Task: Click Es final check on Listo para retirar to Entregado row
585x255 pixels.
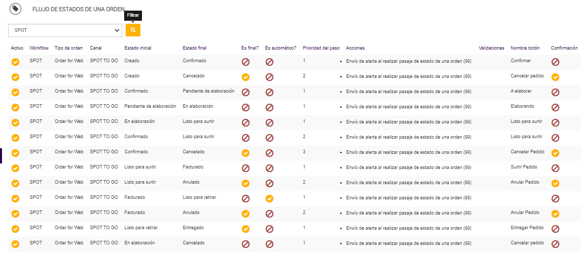Action: 245,229
